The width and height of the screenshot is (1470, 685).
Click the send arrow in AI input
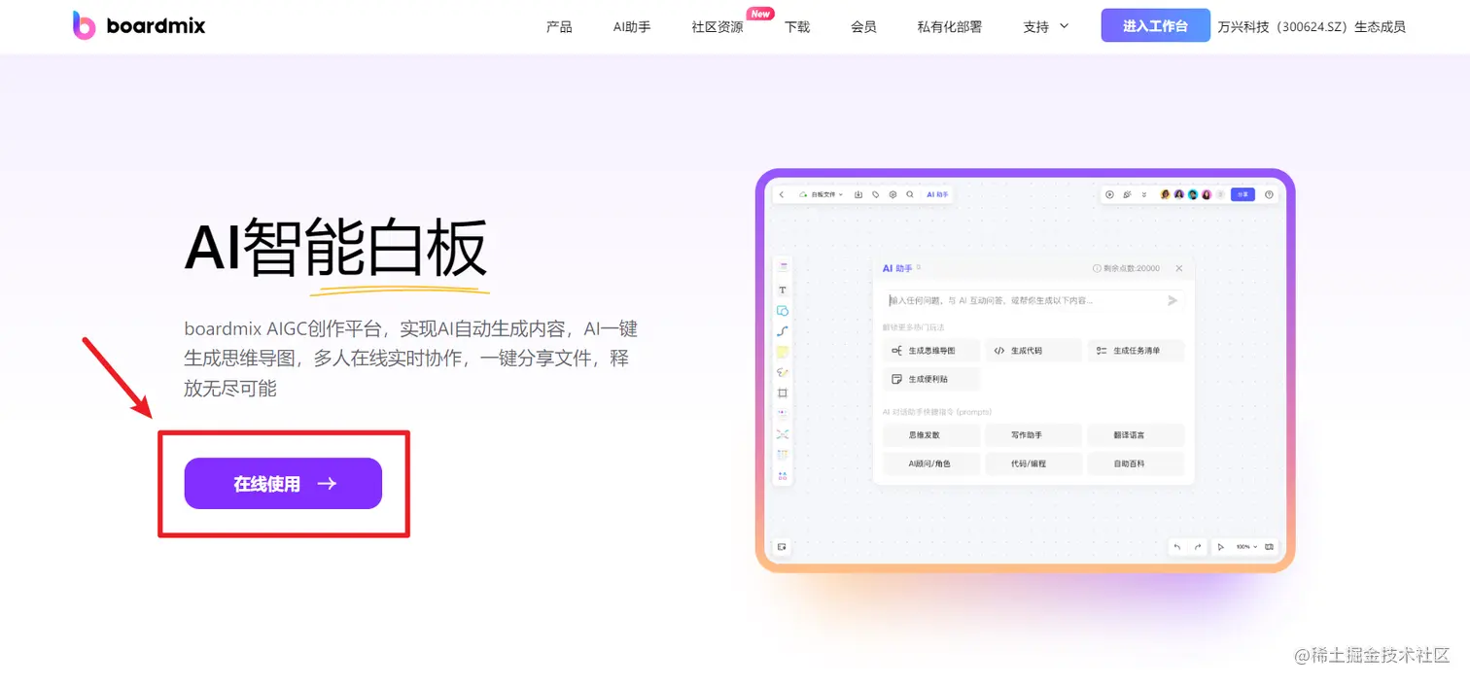tap(1172, 300)
